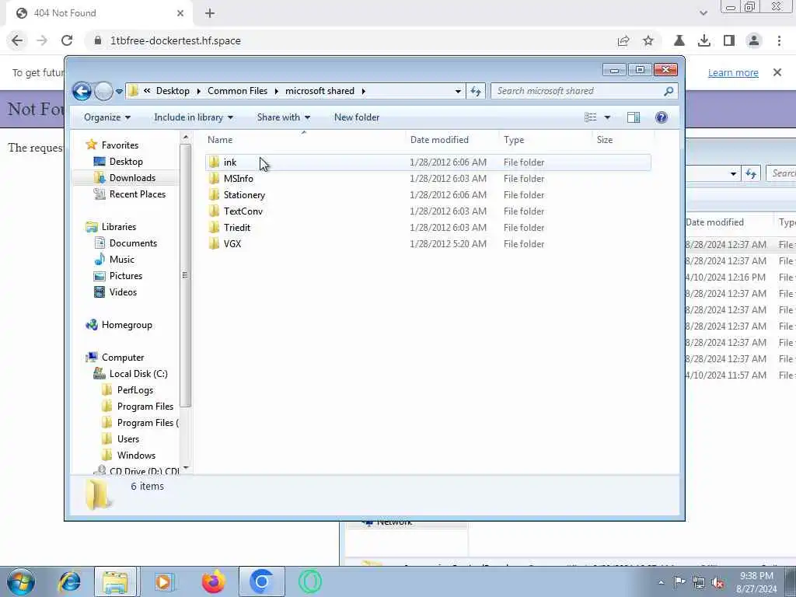The height and width of the screenshot is (597, 796).
Task: Select the Triedit folder
Action: point(428,228)
